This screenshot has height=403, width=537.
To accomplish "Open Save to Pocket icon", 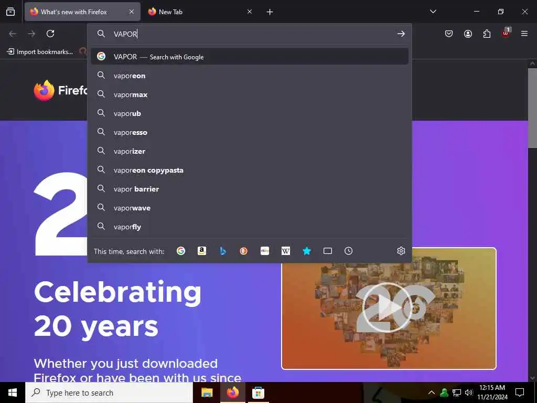I will coord(449,34).
